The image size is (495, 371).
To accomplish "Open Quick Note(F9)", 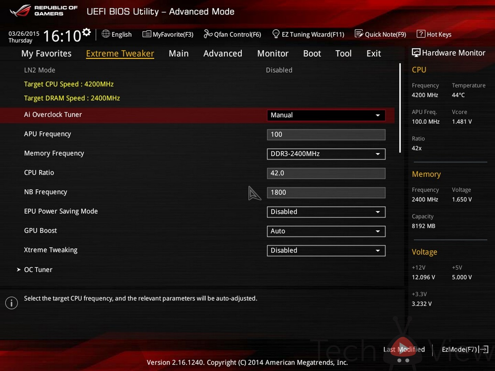I will [x=380, y=34].
